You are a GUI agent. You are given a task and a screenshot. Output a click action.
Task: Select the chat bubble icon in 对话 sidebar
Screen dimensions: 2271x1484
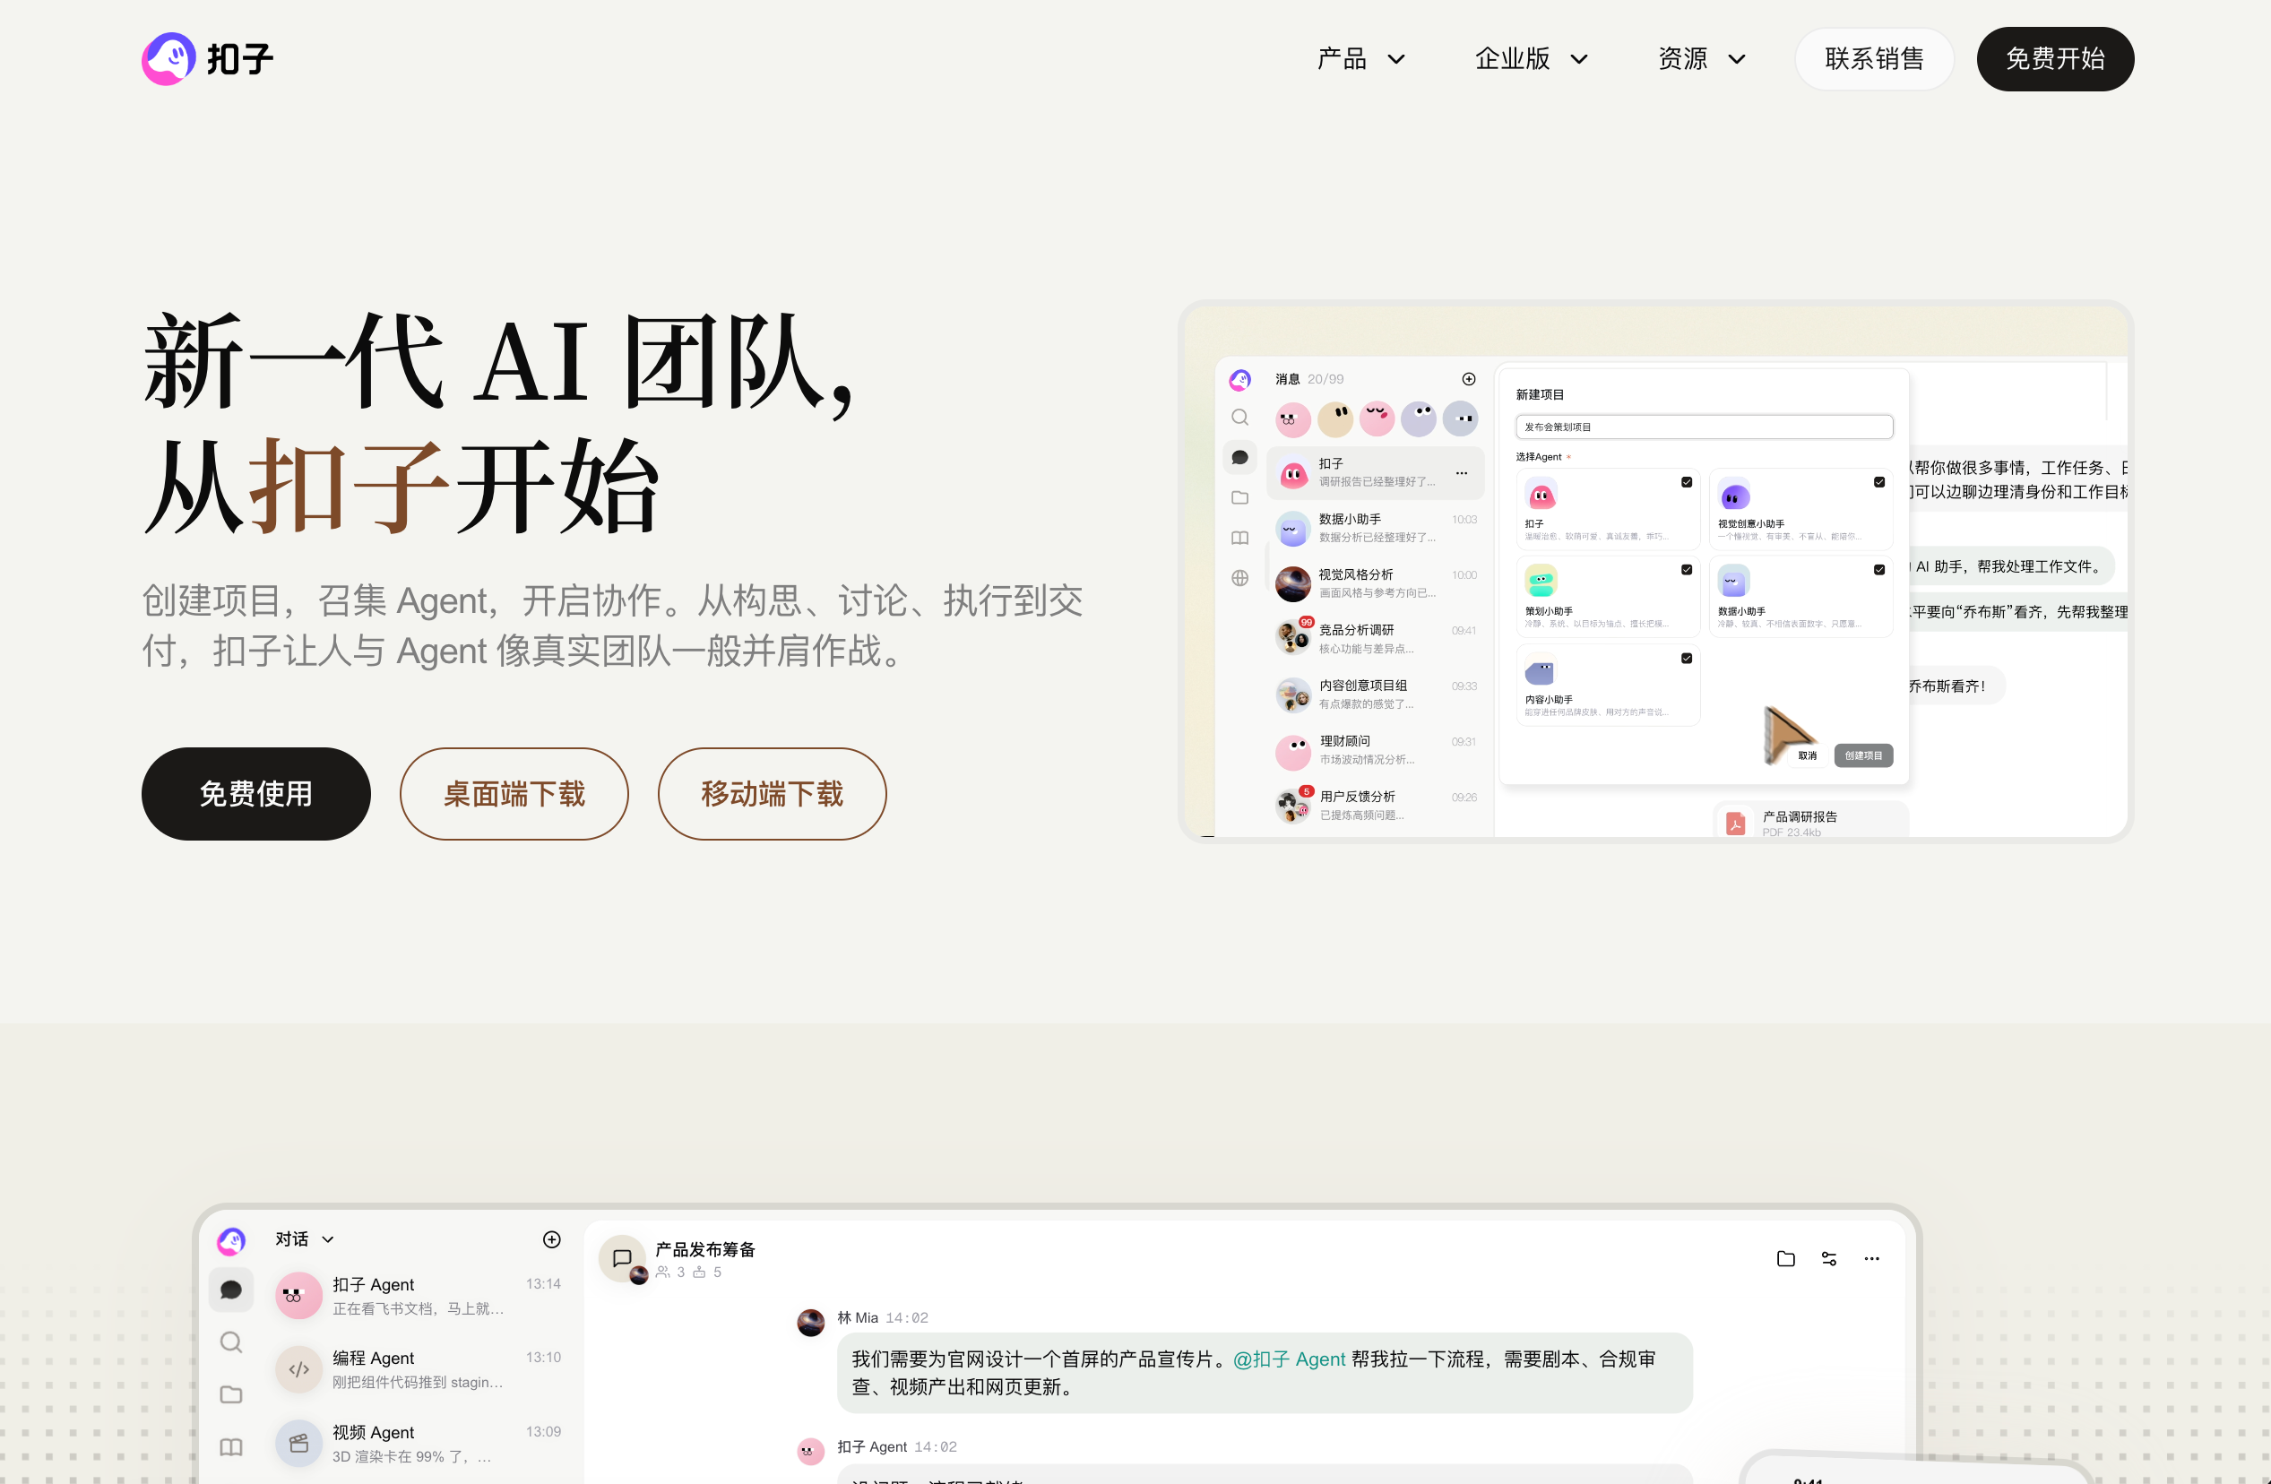click(x=231, y=1290)
